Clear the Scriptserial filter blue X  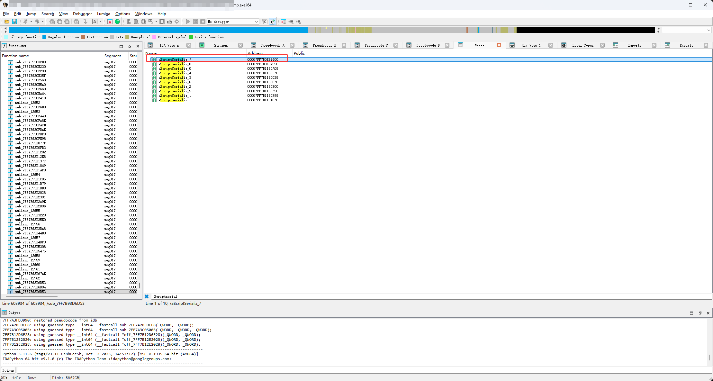pyautogui.click(x=147, y=296)
